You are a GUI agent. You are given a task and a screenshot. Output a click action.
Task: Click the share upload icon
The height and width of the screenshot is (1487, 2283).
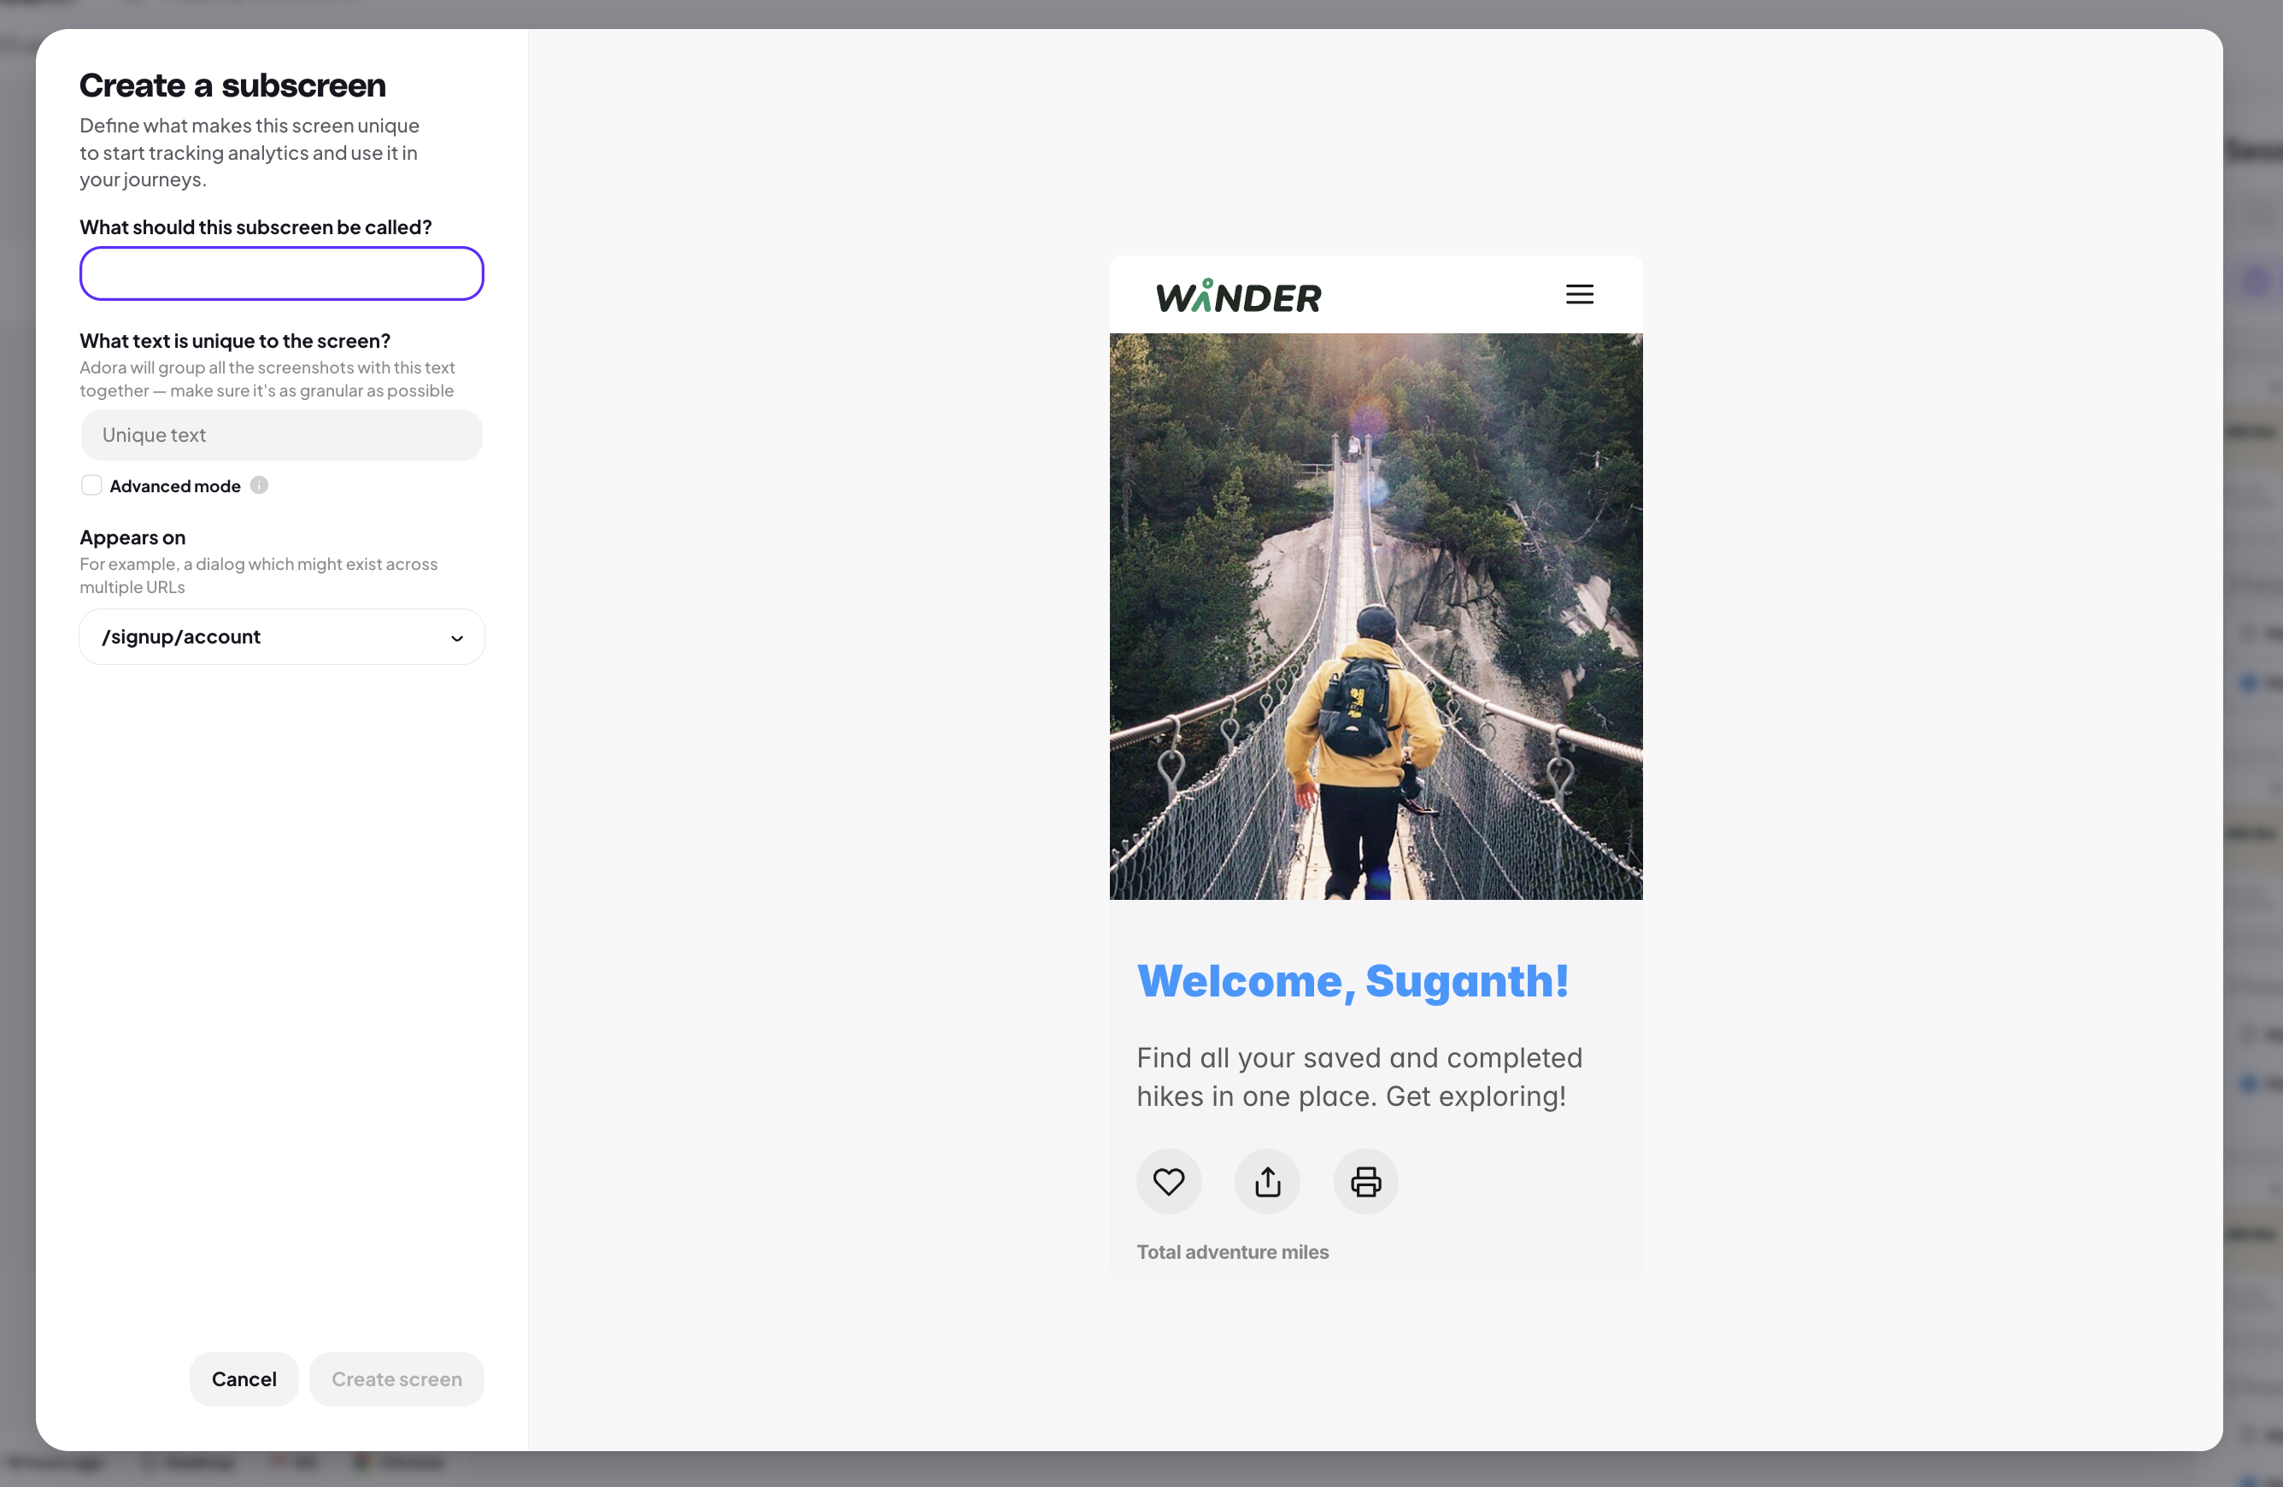pyautogui.click(x=1267, y=1181)
